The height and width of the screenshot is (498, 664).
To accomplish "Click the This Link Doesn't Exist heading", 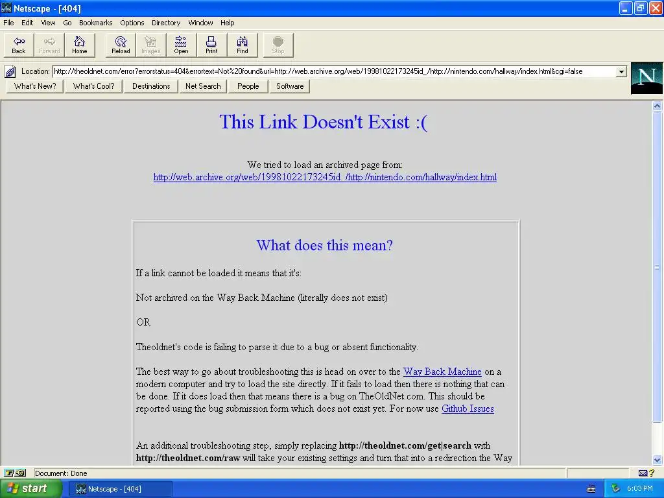I will [x=324, y=122].
